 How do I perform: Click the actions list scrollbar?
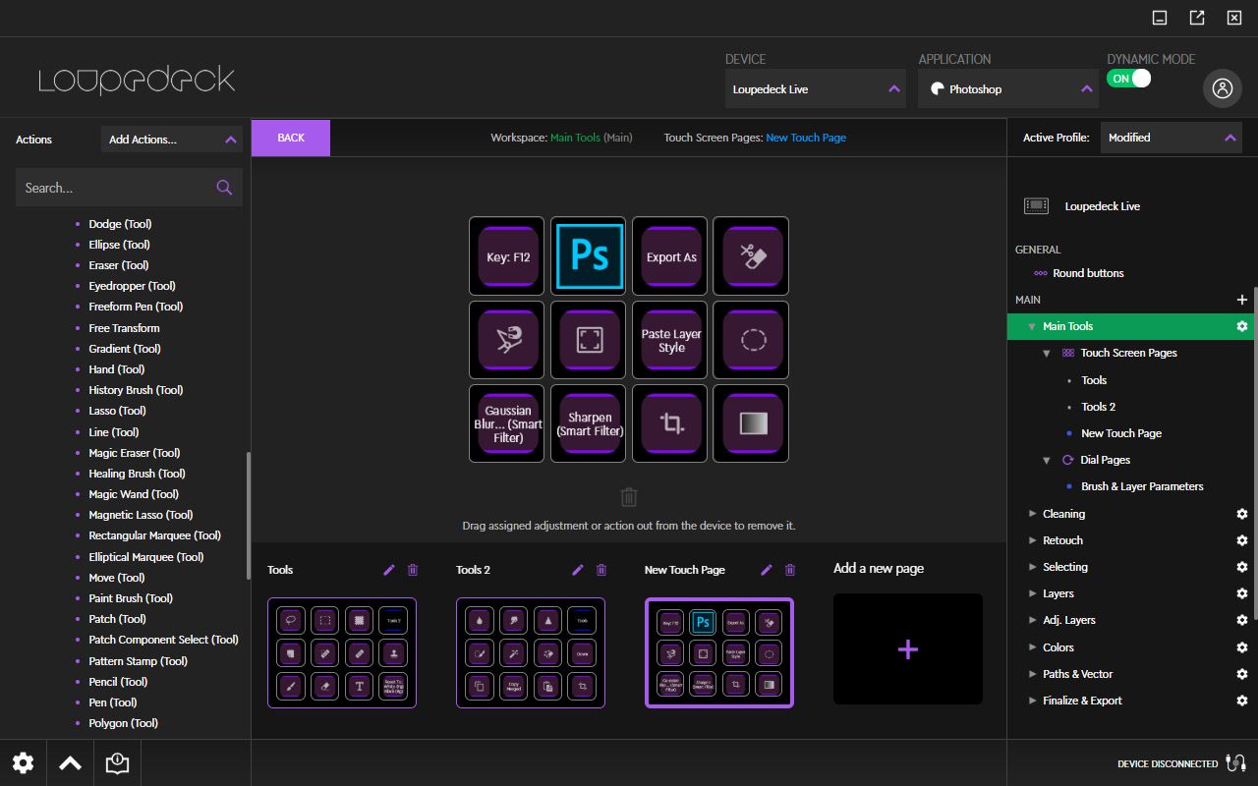click(248, 516)
